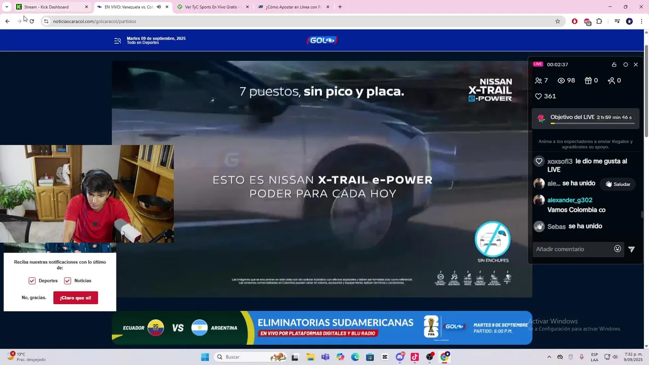Click the gifts counter icon
Viewport: 649px width, 365px height.
click(x=588, y=81)
